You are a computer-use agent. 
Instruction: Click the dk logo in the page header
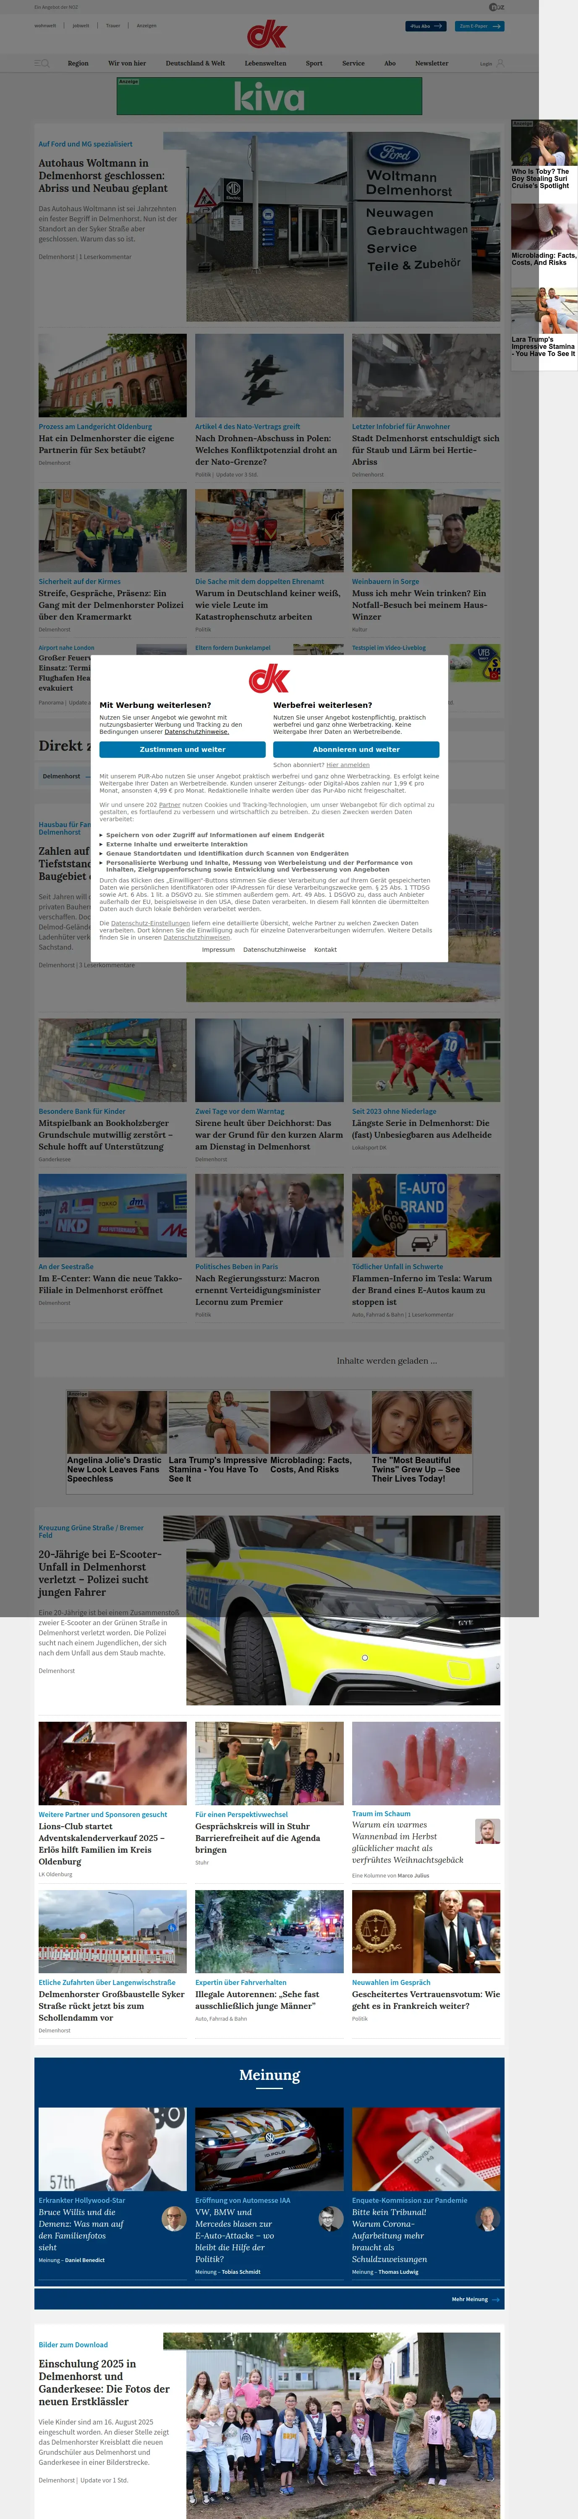(266, 34)
